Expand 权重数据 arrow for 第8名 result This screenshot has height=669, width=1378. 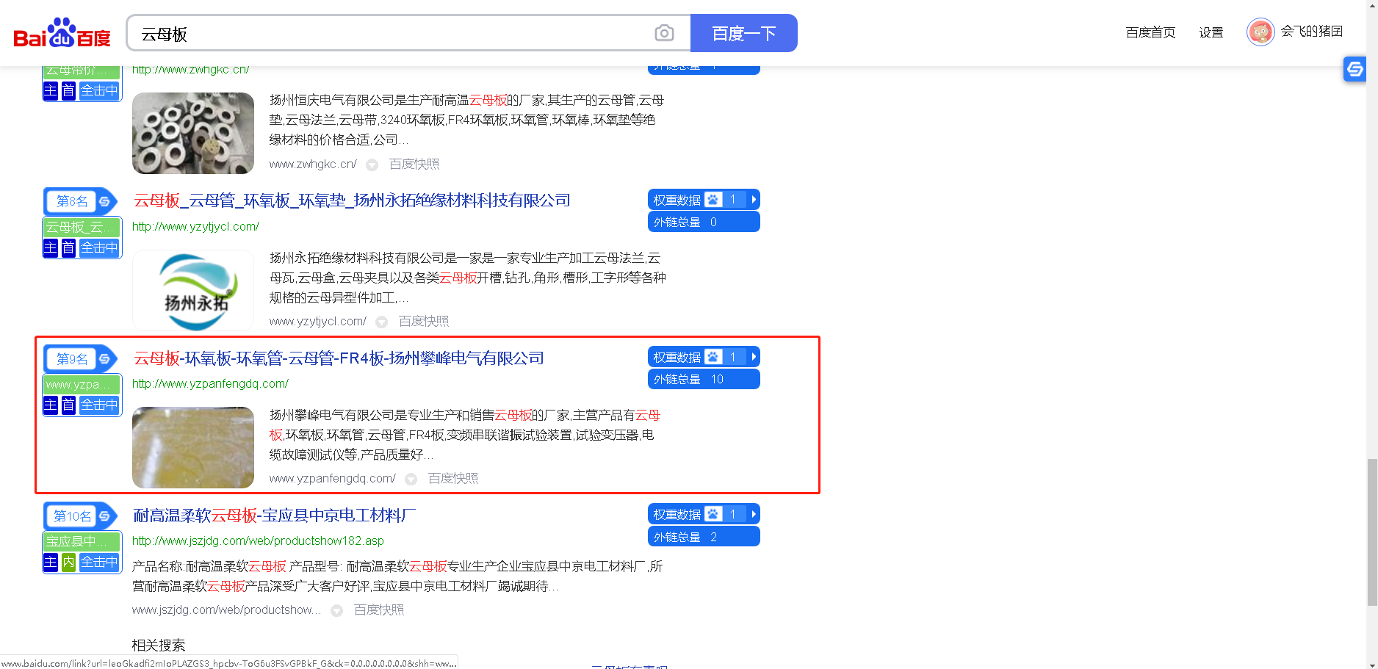pyautogui.click(x=754, y=200)
